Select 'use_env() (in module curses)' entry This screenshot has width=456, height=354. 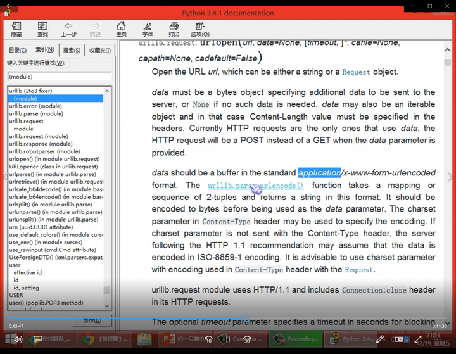46,242
